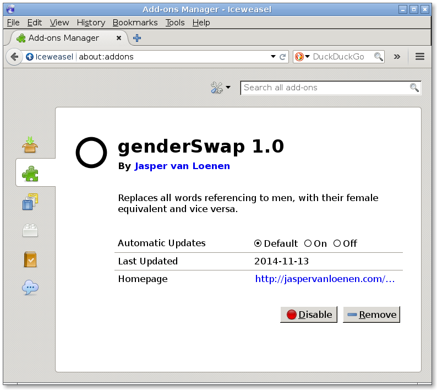This screenshot has height=390, width=437.
Task: Click the back arrow navigation button
Action: click(14, 57)
